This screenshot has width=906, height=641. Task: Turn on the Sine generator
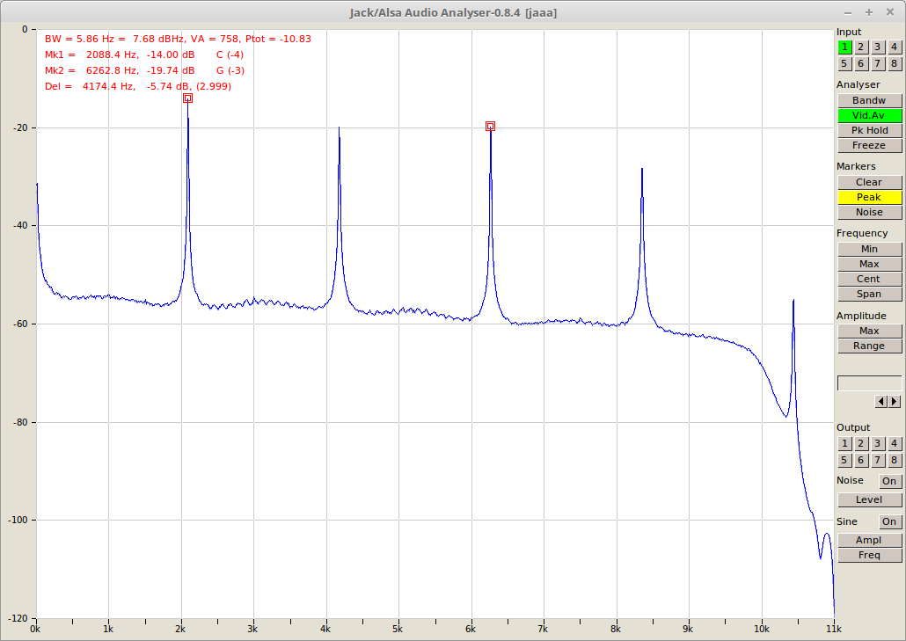(889, 521)
